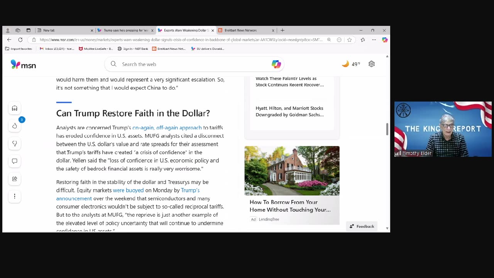
Task: Click the Copilot icon in search box
Action: point(276,64)
